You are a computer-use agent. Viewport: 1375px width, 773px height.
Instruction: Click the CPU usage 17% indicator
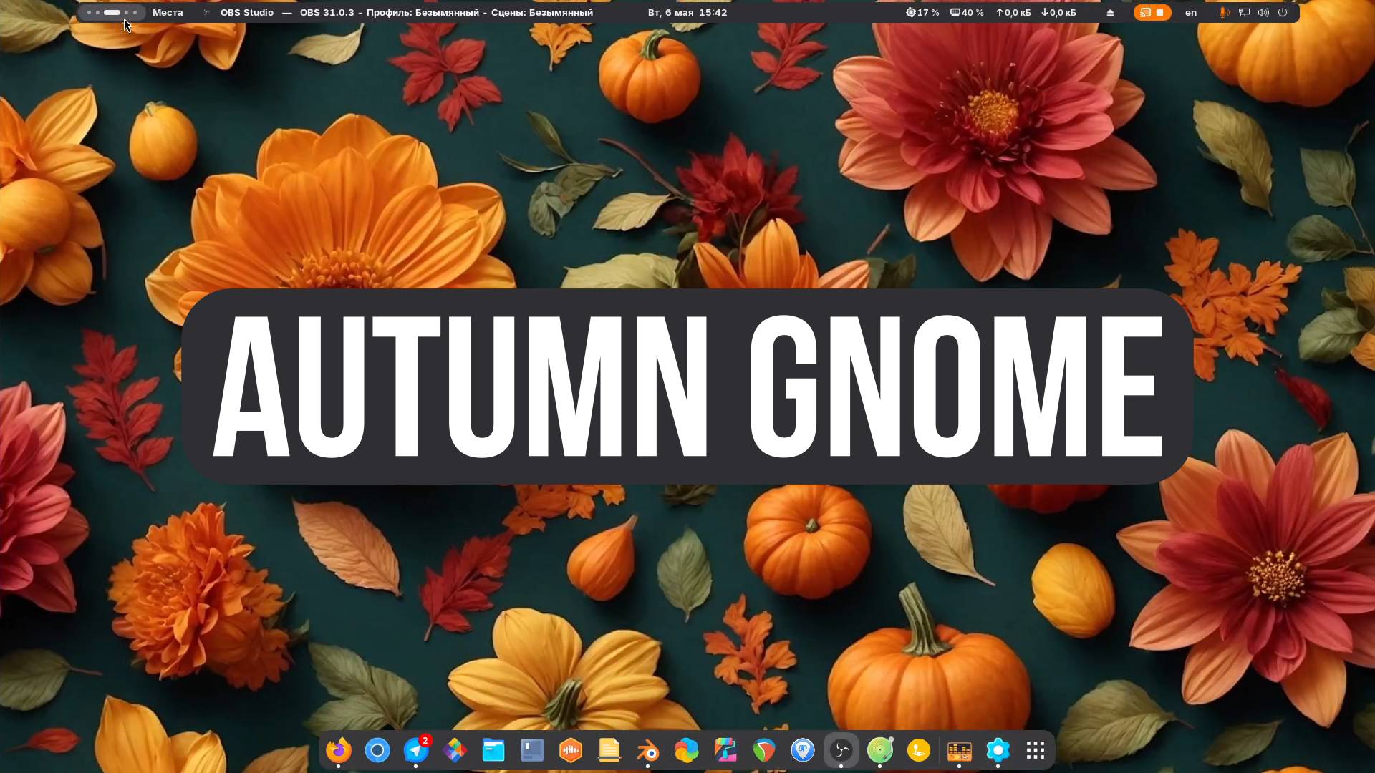pyautogui.click(x=922, y=12)
